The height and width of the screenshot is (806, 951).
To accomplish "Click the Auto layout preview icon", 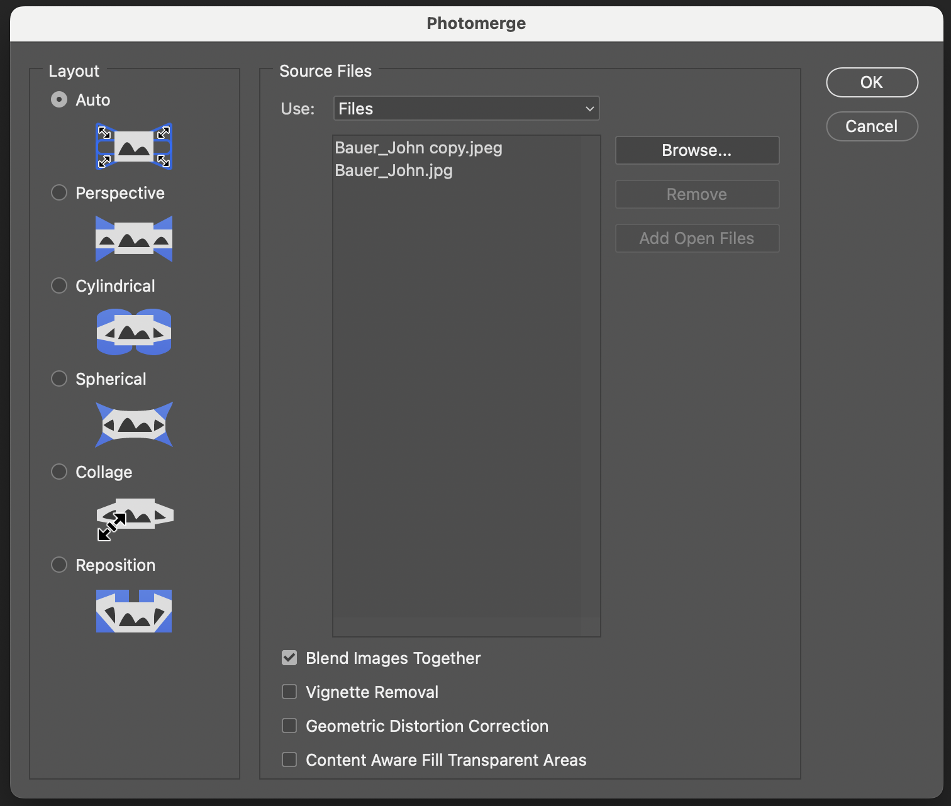I will coord(134,146).
